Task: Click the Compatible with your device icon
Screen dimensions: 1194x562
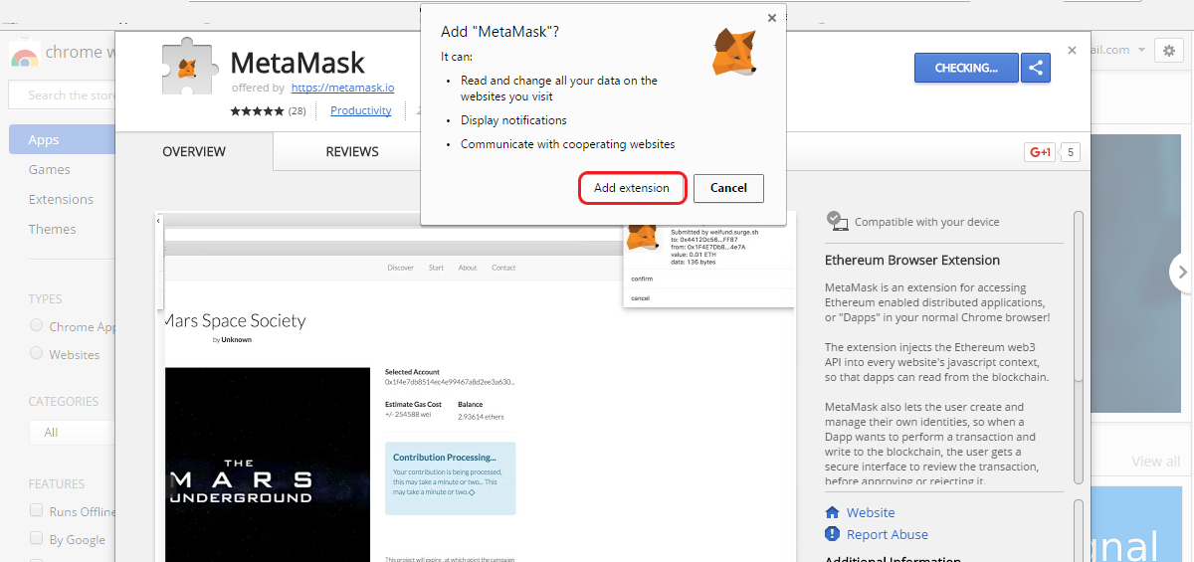Action: coord(838,221)
